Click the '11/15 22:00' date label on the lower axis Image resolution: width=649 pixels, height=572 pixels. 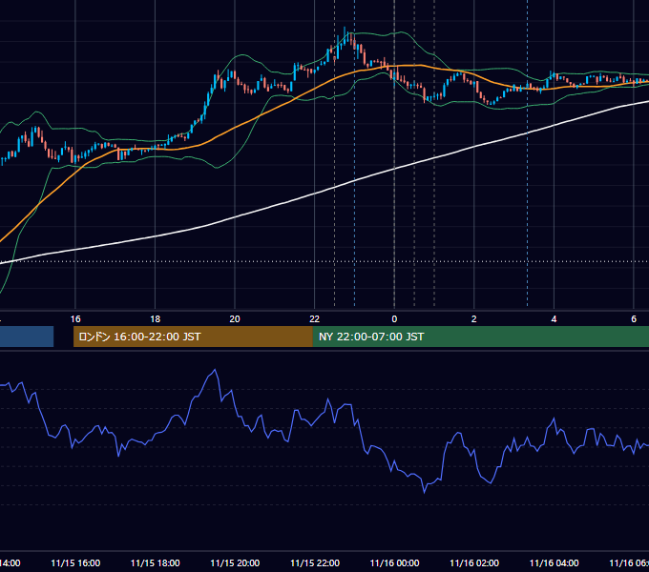[315, 562]
